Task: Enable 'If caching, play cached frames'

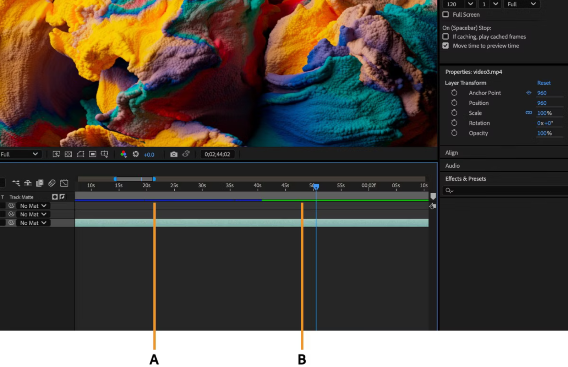Action: click(446, 37)
